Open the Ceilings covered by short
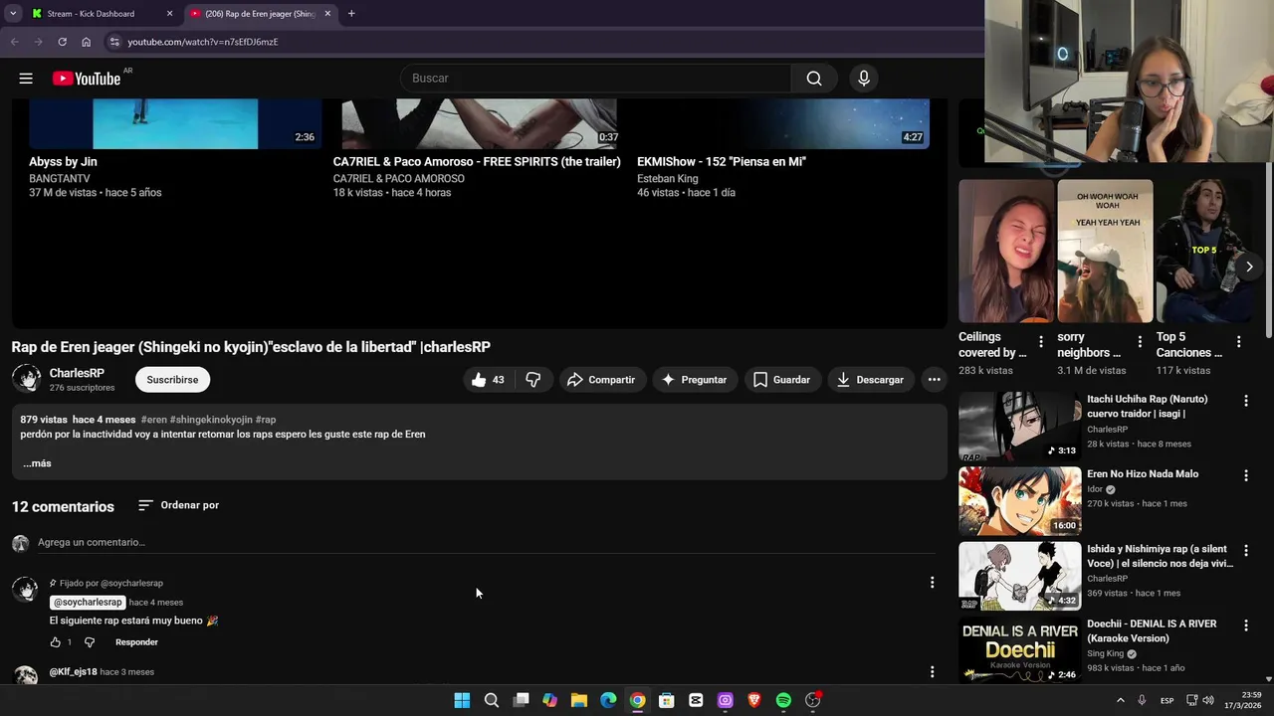Viewport: 1274px width, 716px height. [x=1005, y=252]
